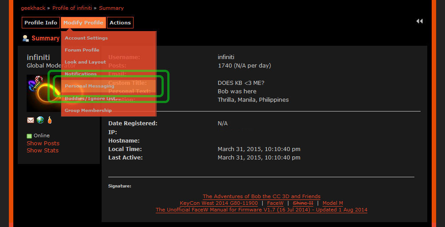
Task: Click the green Online status indicator
Action: (x=29, y=136)
